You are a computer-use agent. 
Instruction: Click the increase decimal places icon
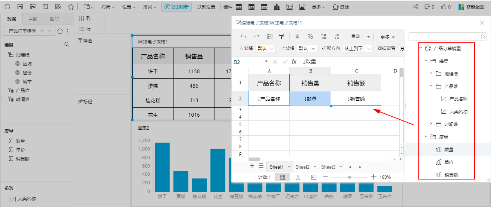click(x=323, y=36)
